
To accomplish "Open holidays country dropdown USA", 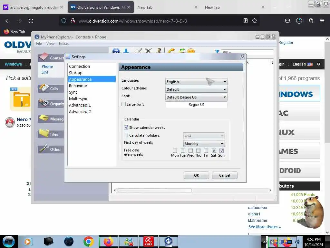I will click(x=204, y=136).
